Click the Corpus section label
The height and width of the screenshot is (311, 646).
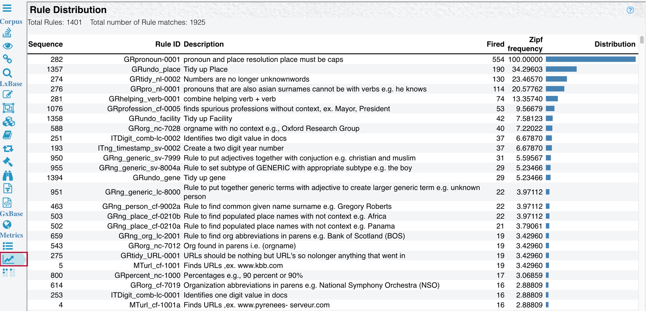pos(11,22)
